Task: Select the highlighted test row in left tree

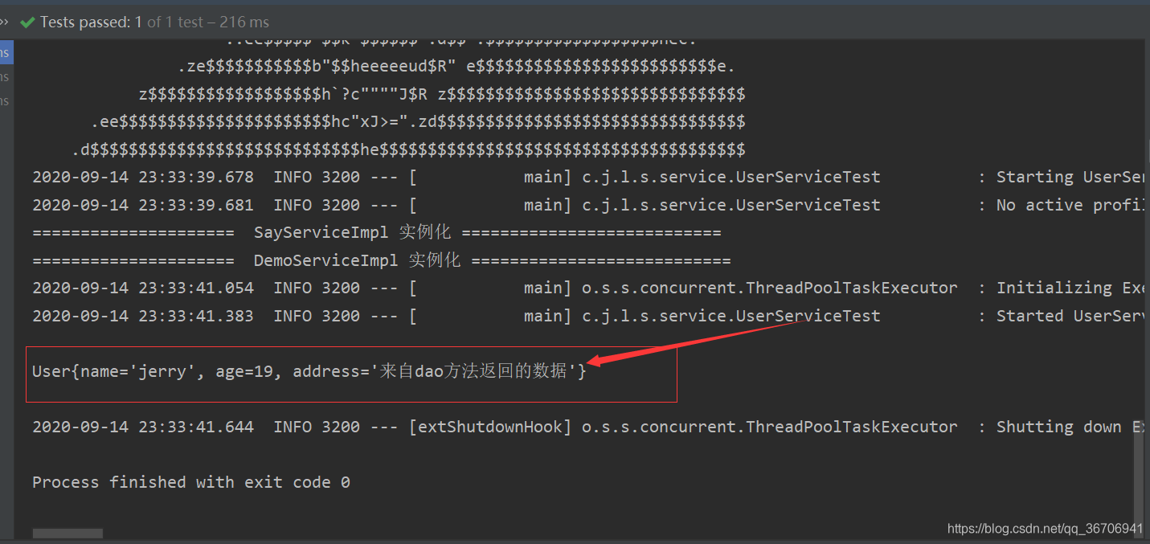Action: coord(6,52)
